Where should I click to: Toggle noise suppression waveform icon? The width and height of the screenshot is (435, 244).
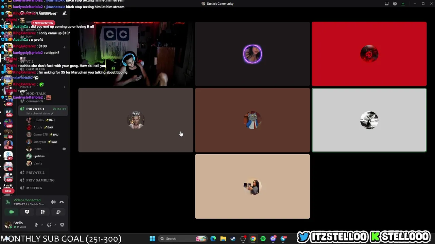(x=53, y=202)
